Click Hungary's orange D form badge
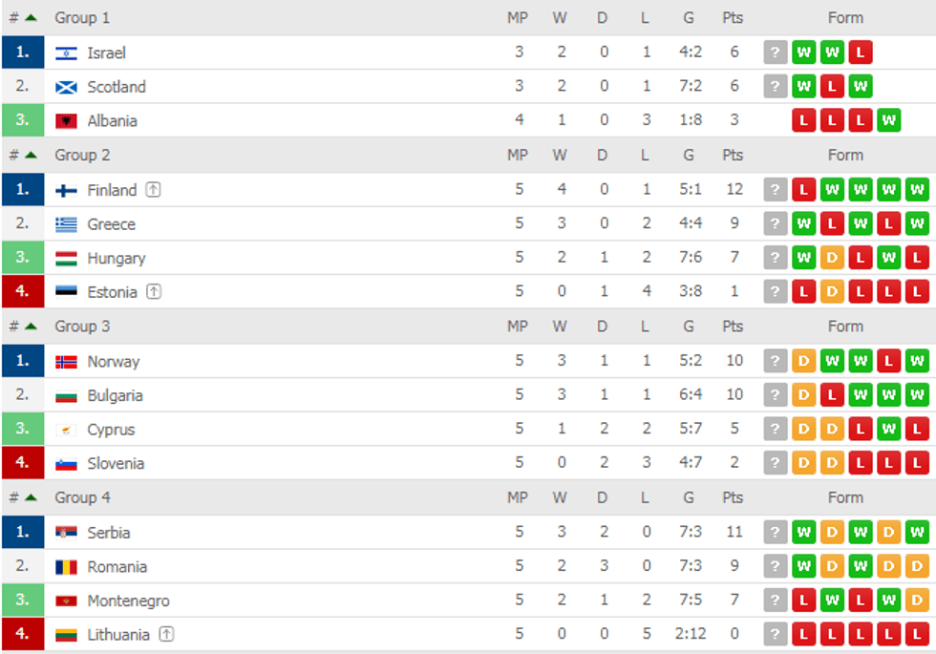The height and width of the screenshot is (654, 936). pyautogui.click(x=832, y=259)
